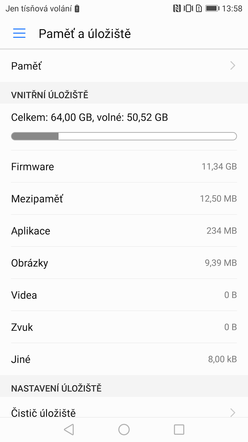Expand the Čistič úložiště chevron
This screenshot has width=248, height=442.
tap(233, 412)
